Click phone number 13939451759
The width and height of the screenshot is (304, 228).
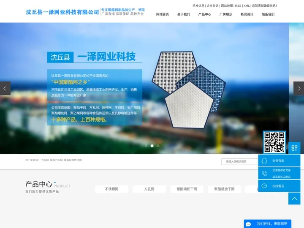(281, 171)
